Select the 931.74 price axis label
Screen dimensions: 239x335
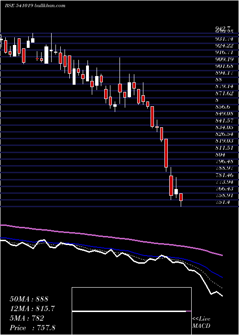pos(224,39)
